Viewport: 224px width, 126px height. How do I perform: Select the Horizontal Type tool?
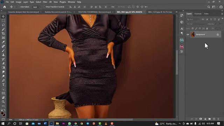3,85
